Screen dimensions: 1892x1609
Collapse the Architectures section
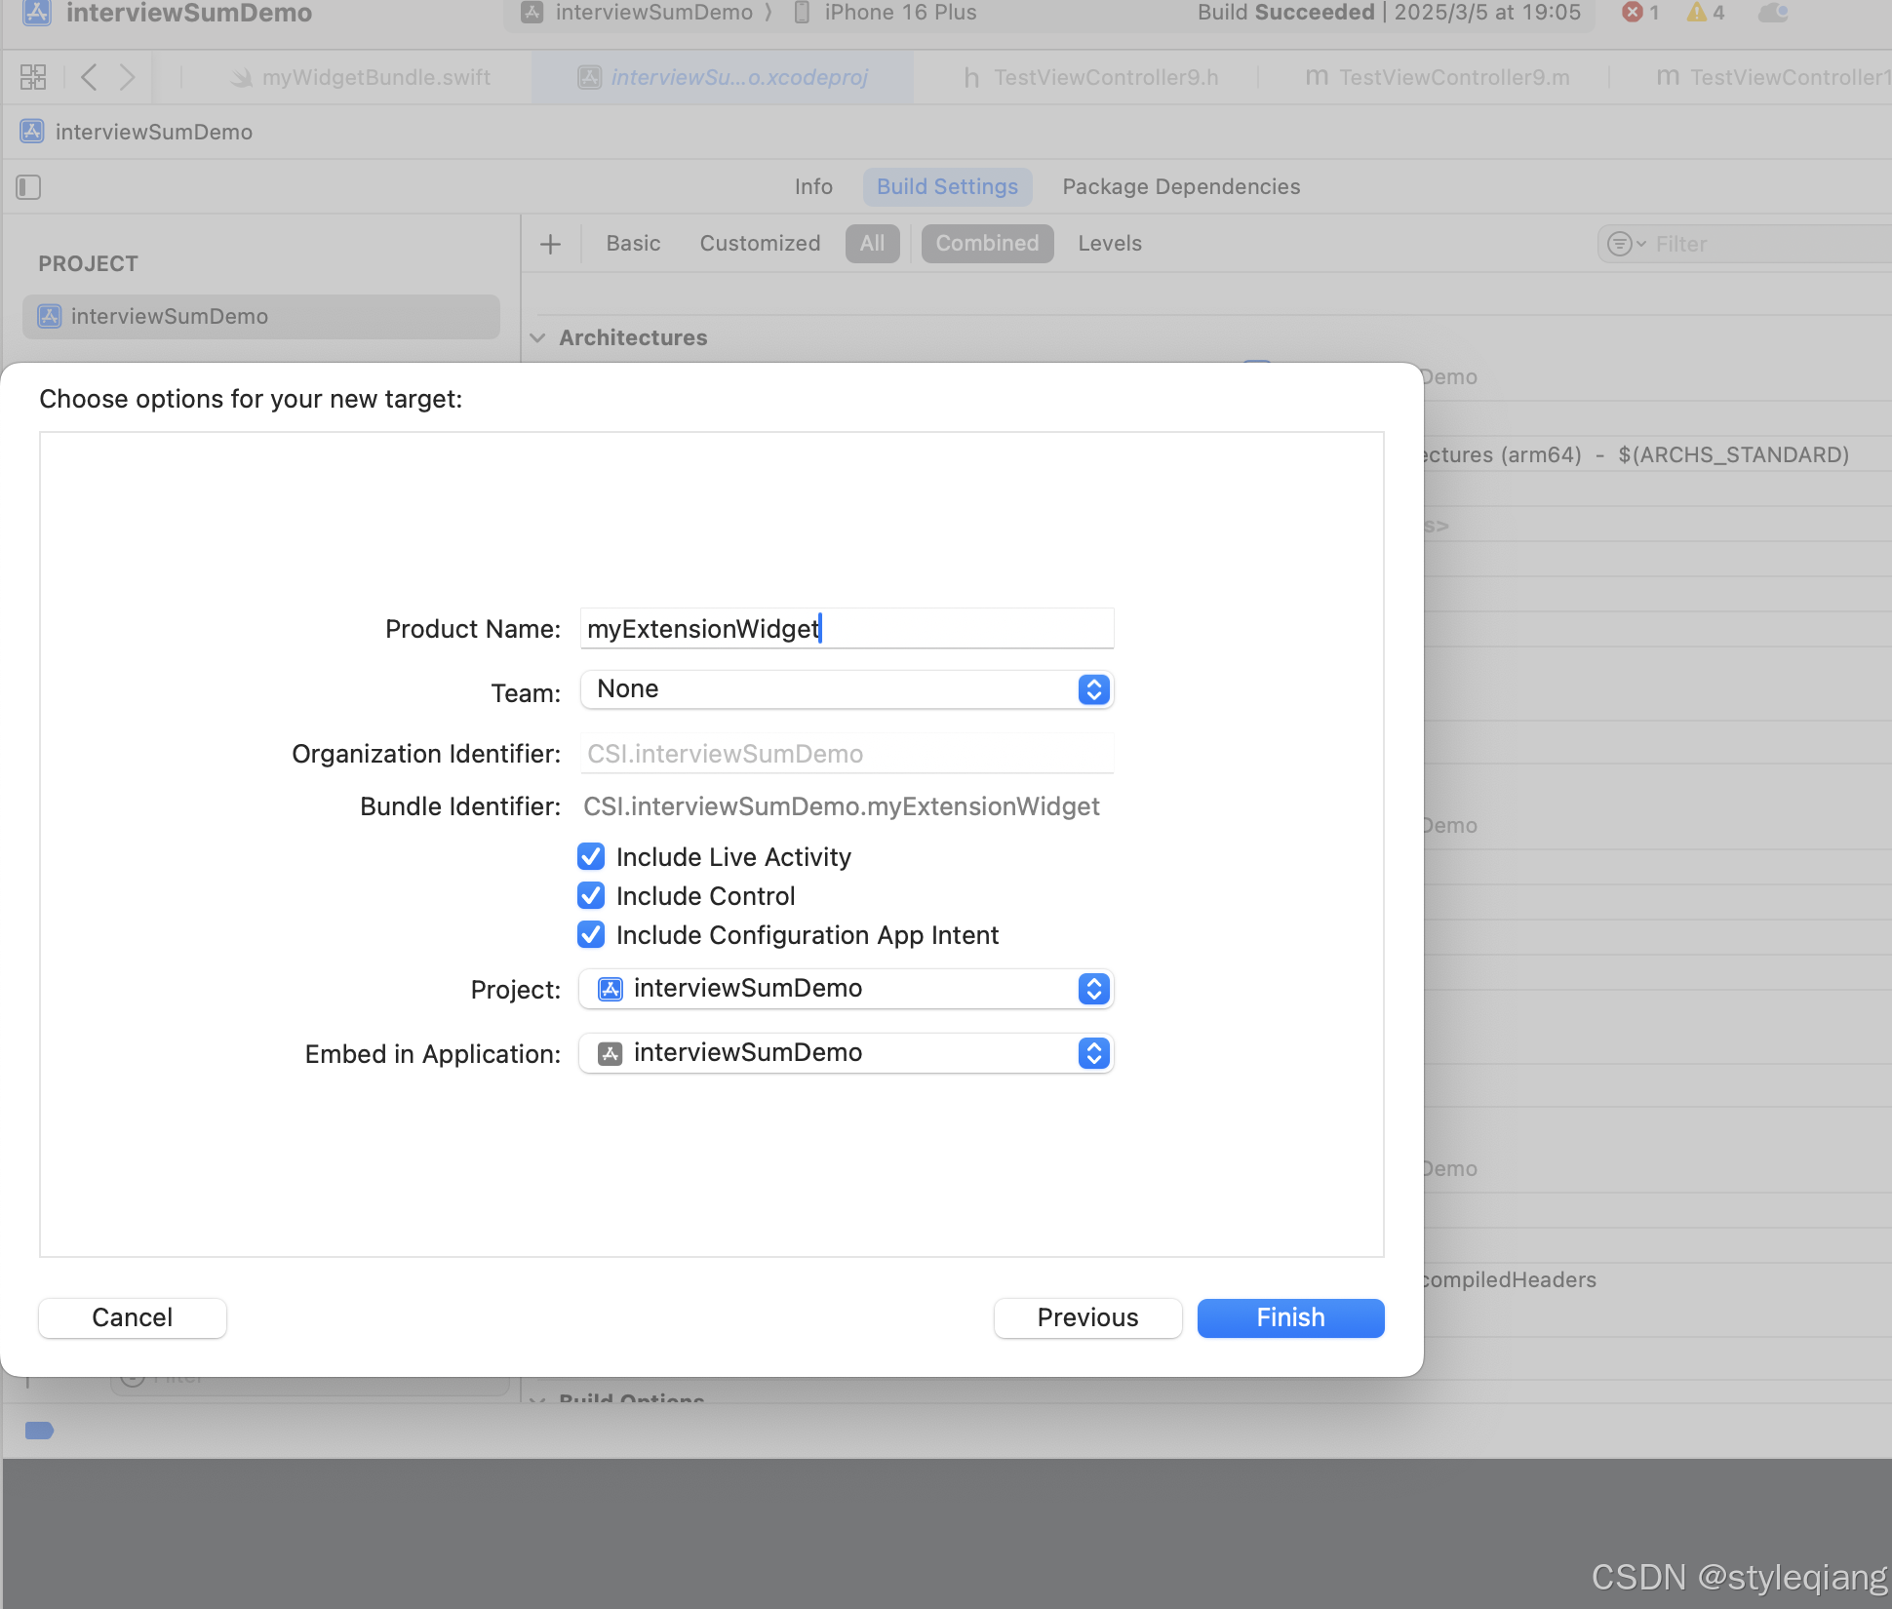coord(537,337)
